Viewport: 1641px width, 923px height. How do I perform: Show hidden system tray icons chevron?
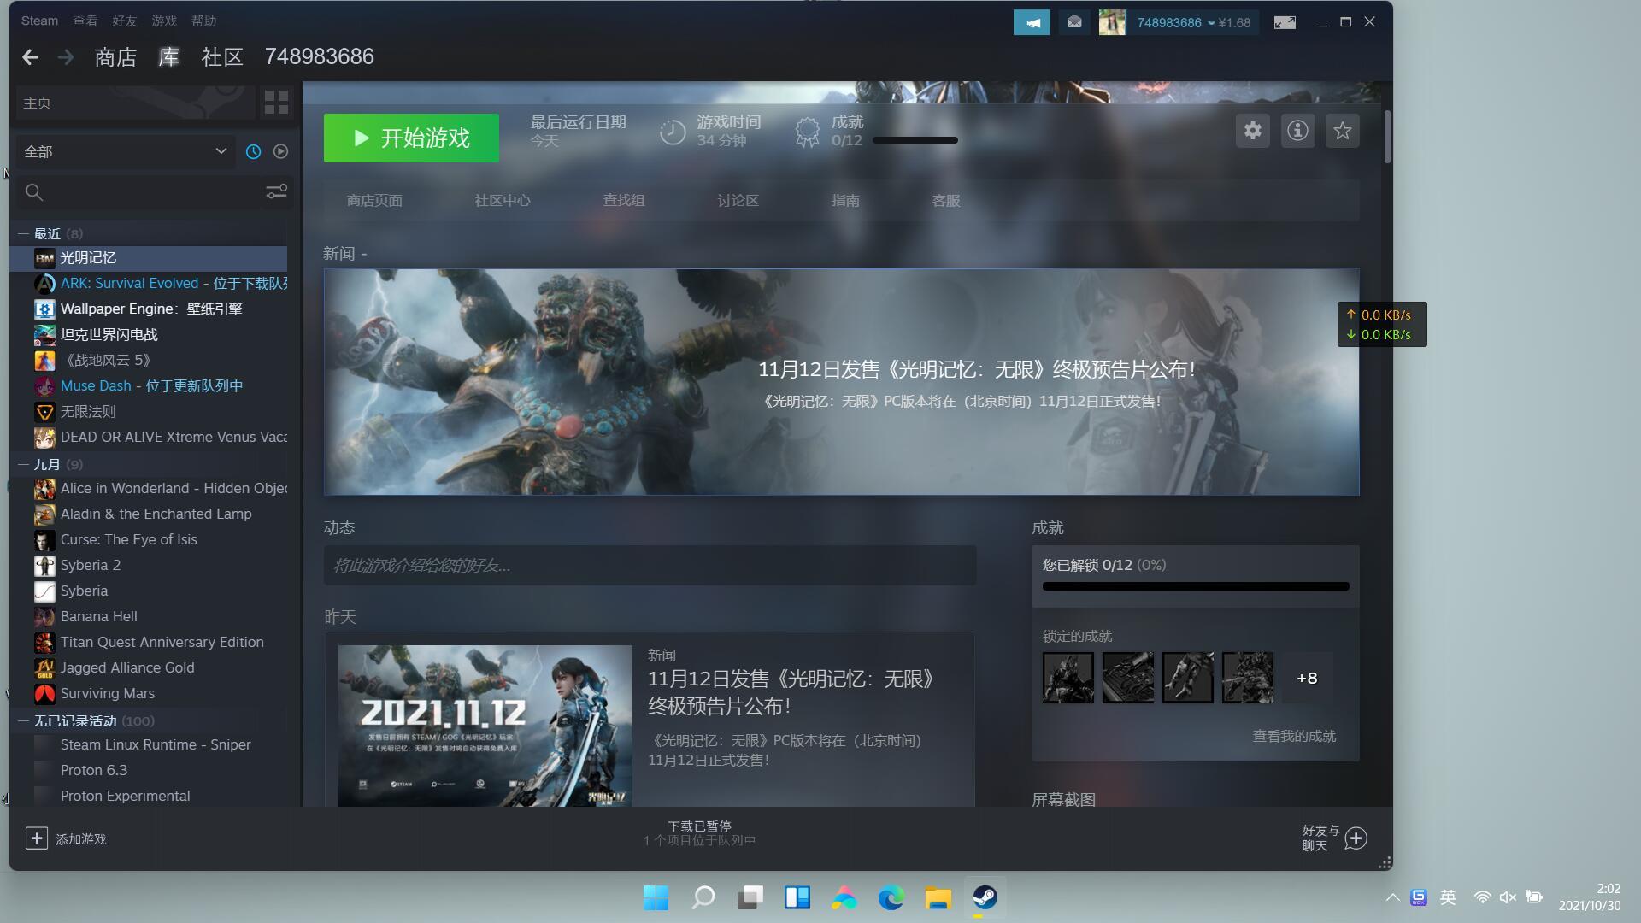[1392, 897]
